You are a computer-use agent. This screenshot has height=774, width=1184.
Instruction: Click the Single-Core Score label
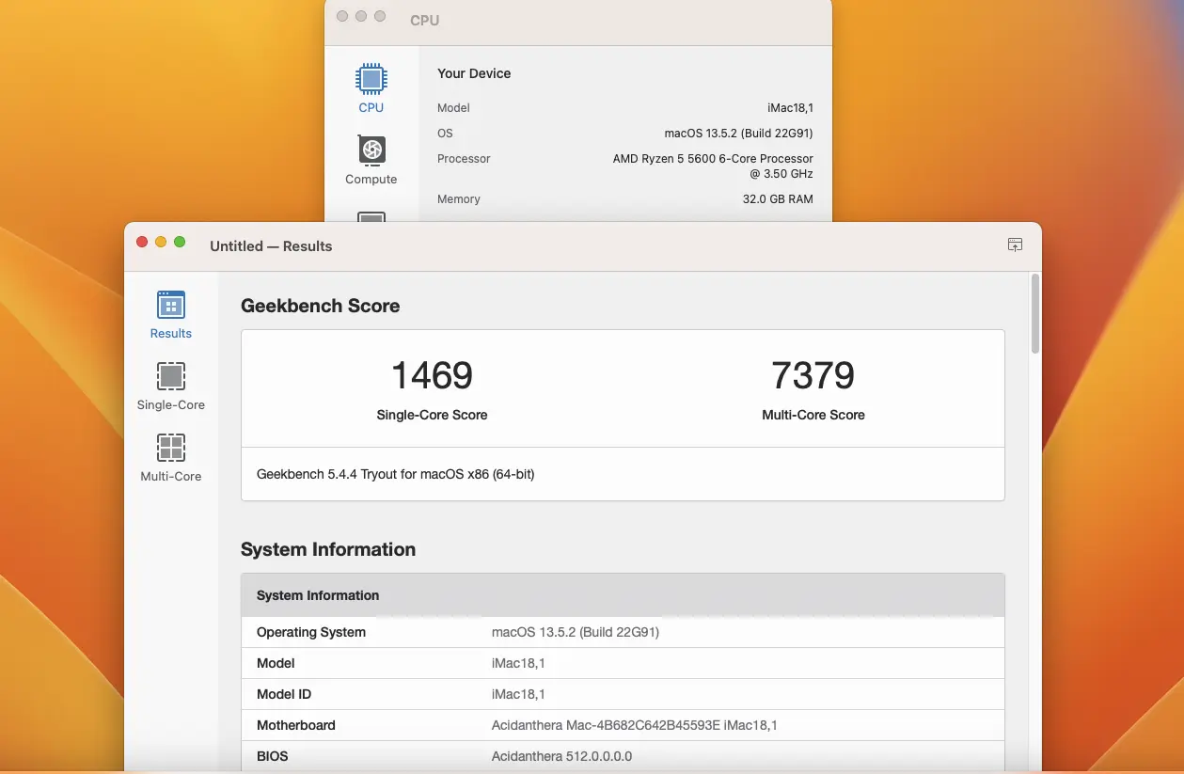click(432, 415)
